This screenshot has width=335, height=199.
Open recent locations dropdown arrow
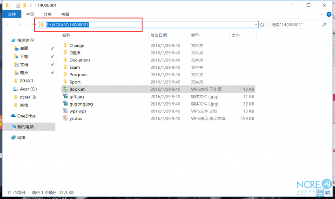click(27, 25)
